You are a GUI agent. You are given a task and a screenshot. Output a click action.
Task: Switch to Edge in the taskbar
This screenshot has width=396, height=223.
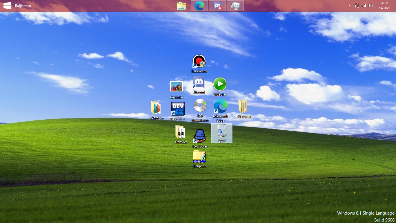coord(199,6)
